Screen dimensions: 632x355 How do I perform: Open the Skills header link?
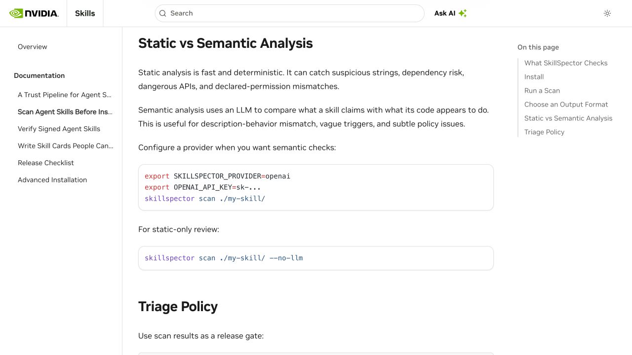pyautogui.click(x=85, y=13)
